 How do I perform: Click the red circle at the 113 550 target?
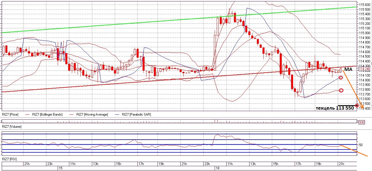click(x=357, y=105)
